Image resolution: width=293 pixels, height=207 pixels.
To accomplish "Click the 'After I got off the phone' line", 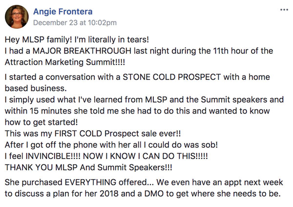I will pos(111,145).
